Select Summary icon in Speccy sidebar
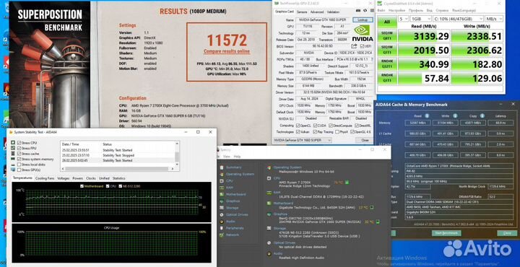The height and width of the screenshot is (267, 520). point(222,167)
